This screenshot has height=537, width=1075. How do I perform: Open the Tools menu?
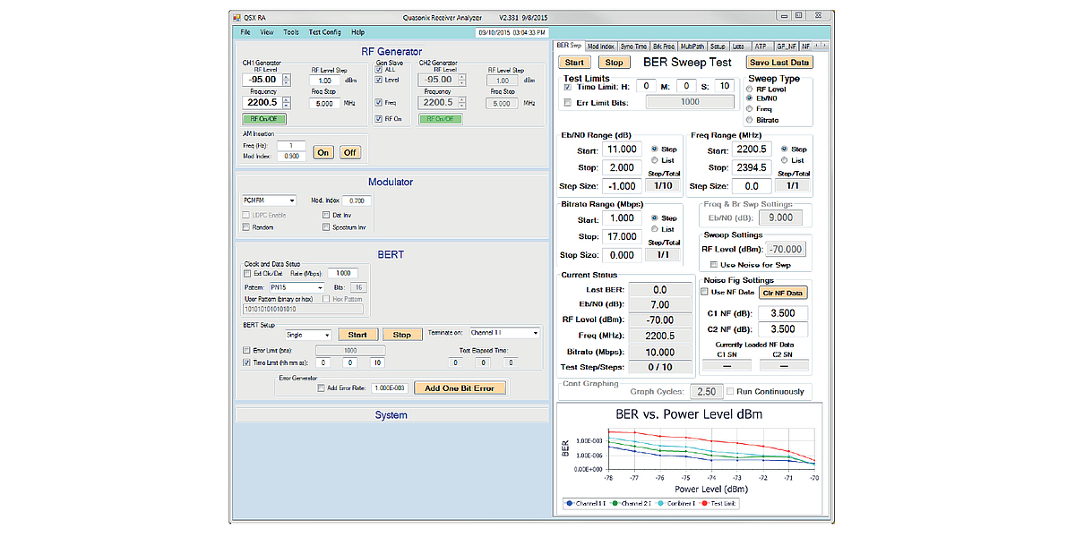pyautogui.click(x=291, y=32)
